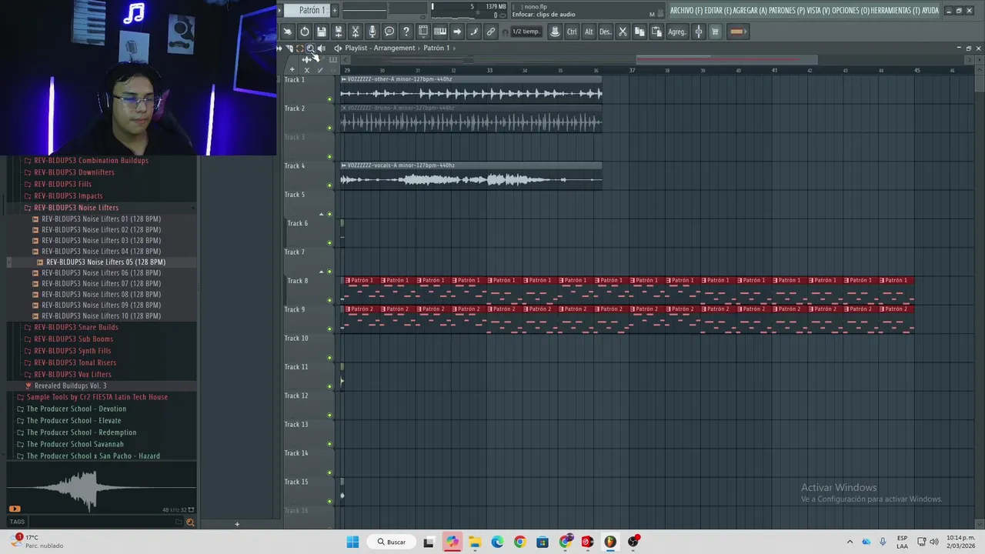Click the orange color bar in toolbar
Screen dimensions: 985x554
pyautogui.click(x=737, y=32)
